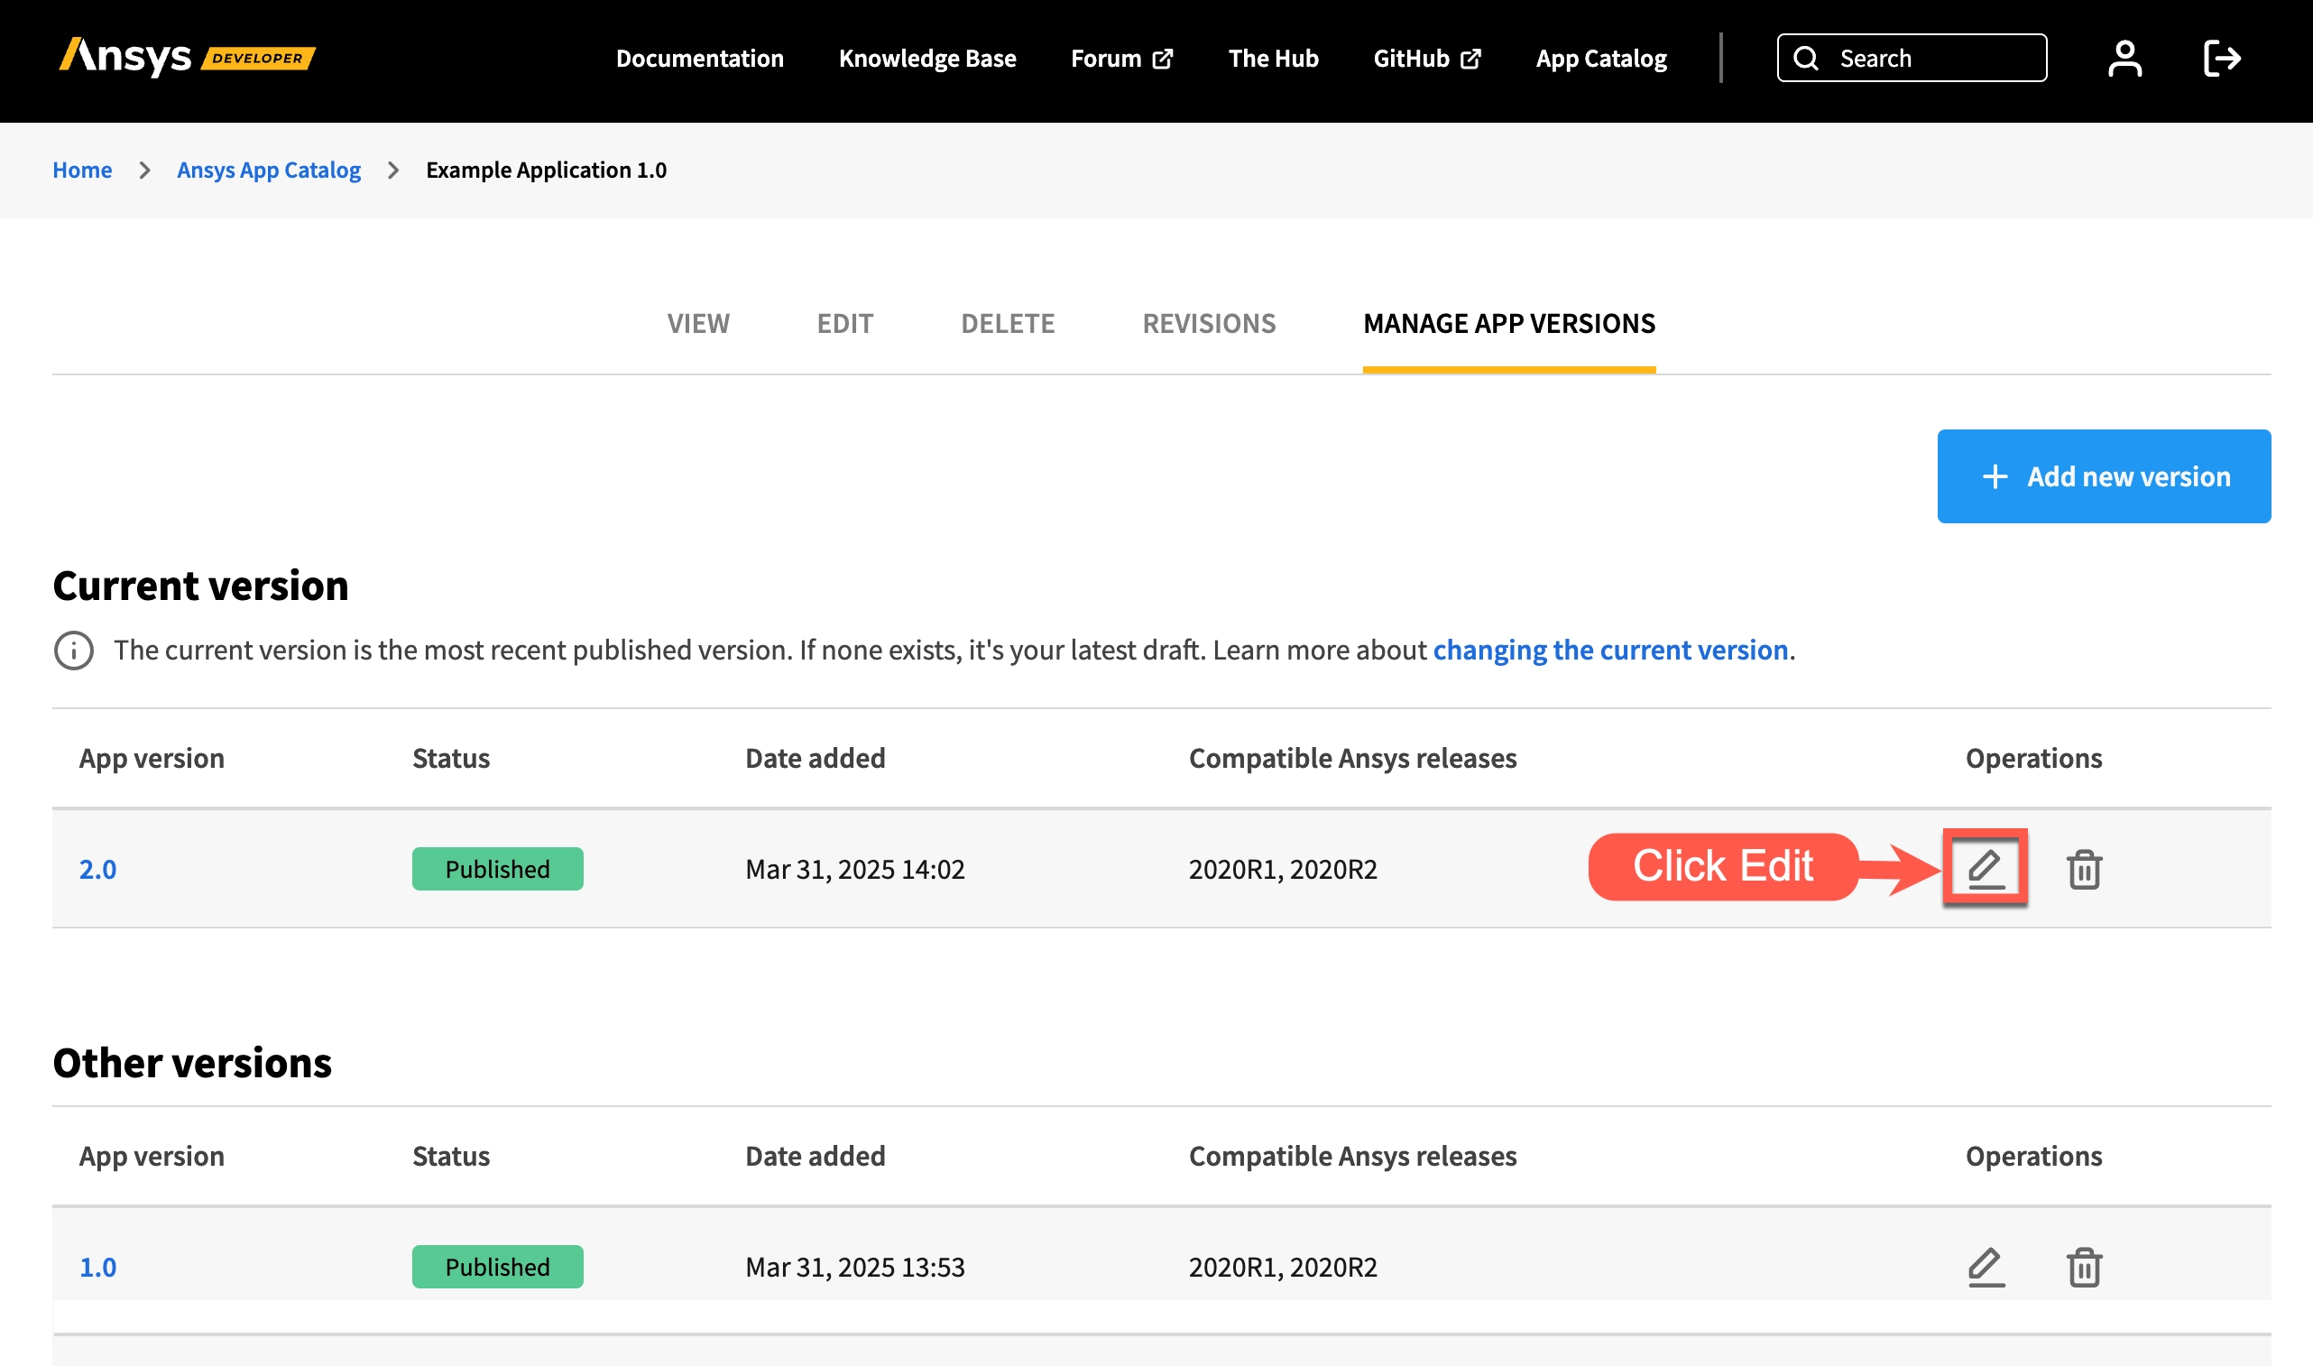Delete version 1.0 with trash icon

(x=2084, y=1268)
